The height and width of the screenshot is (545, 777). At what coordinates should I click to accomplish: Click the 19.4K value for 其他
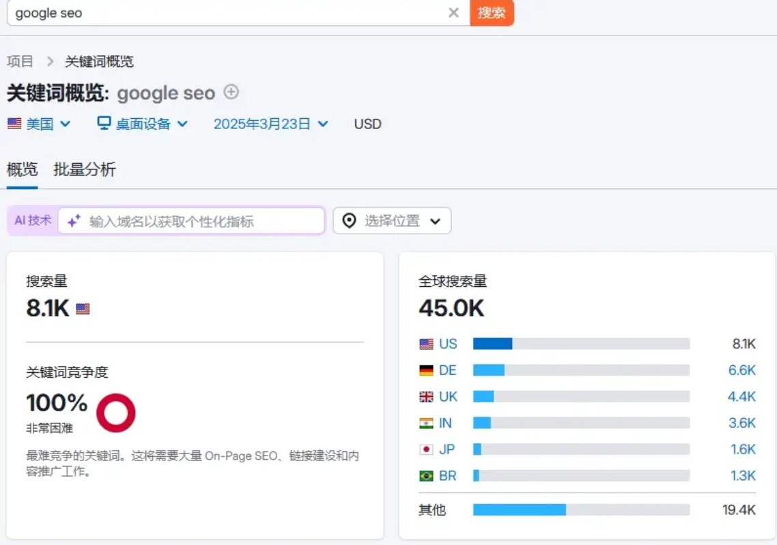coord(739,509)
